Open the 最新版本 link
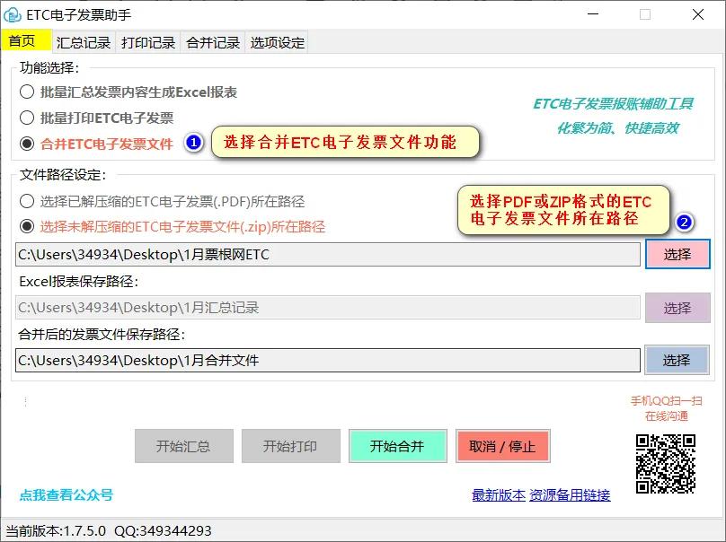 coord(499,494)
